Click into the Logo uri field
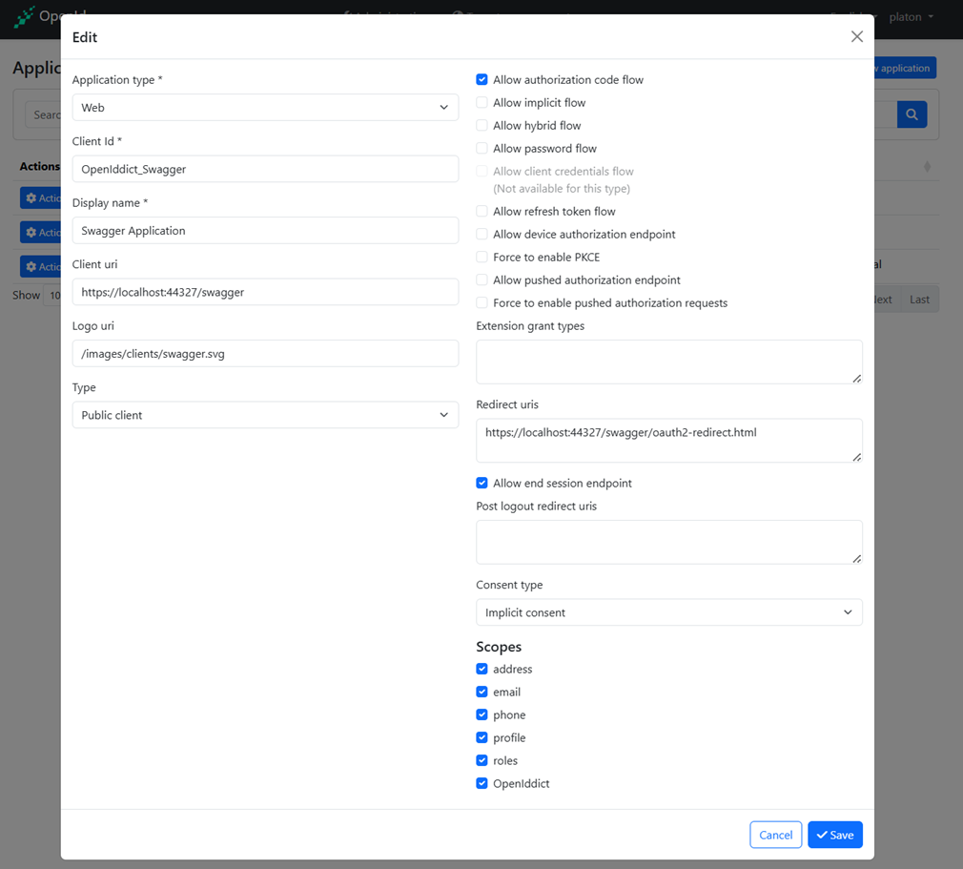The width and height of the screenshot is (963, 869). 265,354
